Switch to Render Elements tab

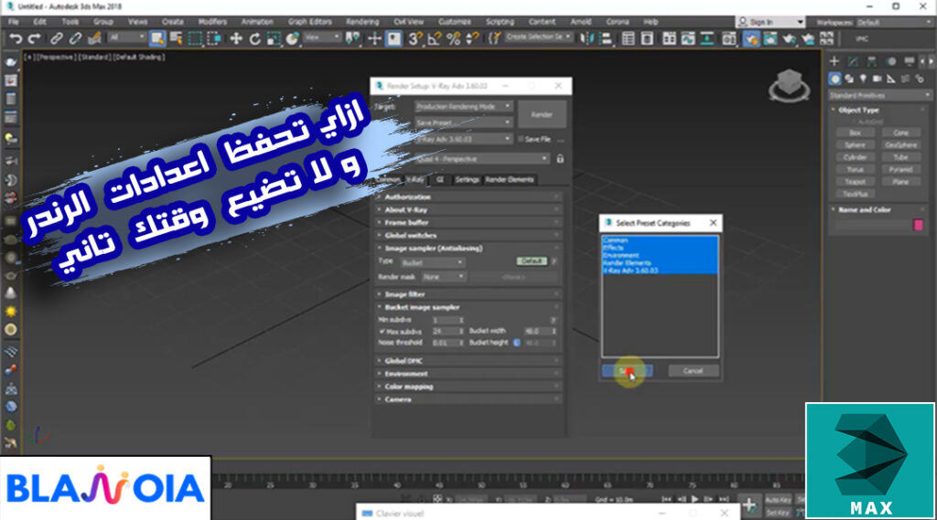point(510,180)
